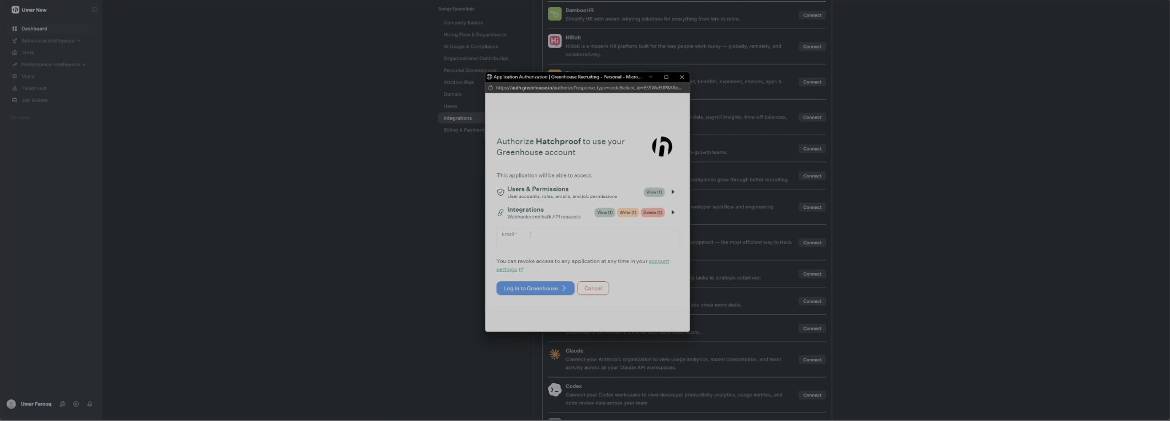Click the BambooHR green logo
The width and height of the screenshot is (1170, 421).
tap(555, 14)
